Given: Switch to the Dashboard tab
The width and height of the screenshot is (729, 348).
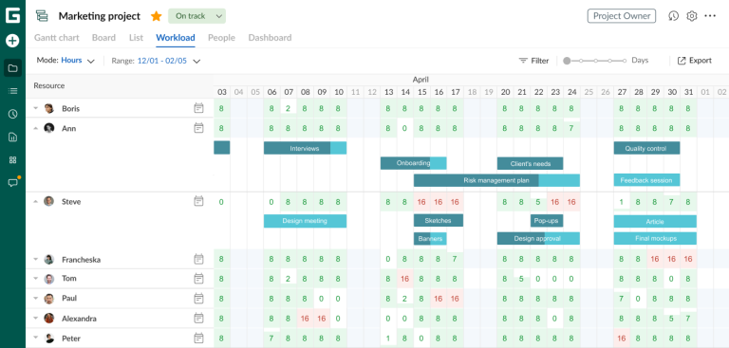Looking at the screenshot, I should click(270, 38).
